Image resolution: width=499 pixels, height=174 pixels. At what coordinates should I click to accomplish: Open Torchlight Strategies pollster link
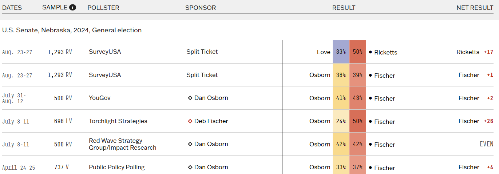coord(118,121)
